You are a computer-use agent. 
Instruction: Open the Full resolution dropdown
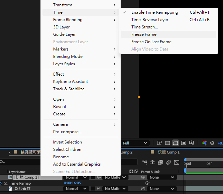point(135,143)
